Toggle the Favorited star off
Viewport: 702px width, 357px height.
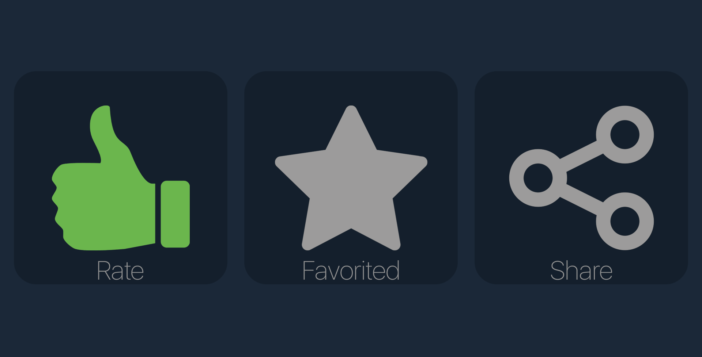pyautogui.click(x=351, y=178)
